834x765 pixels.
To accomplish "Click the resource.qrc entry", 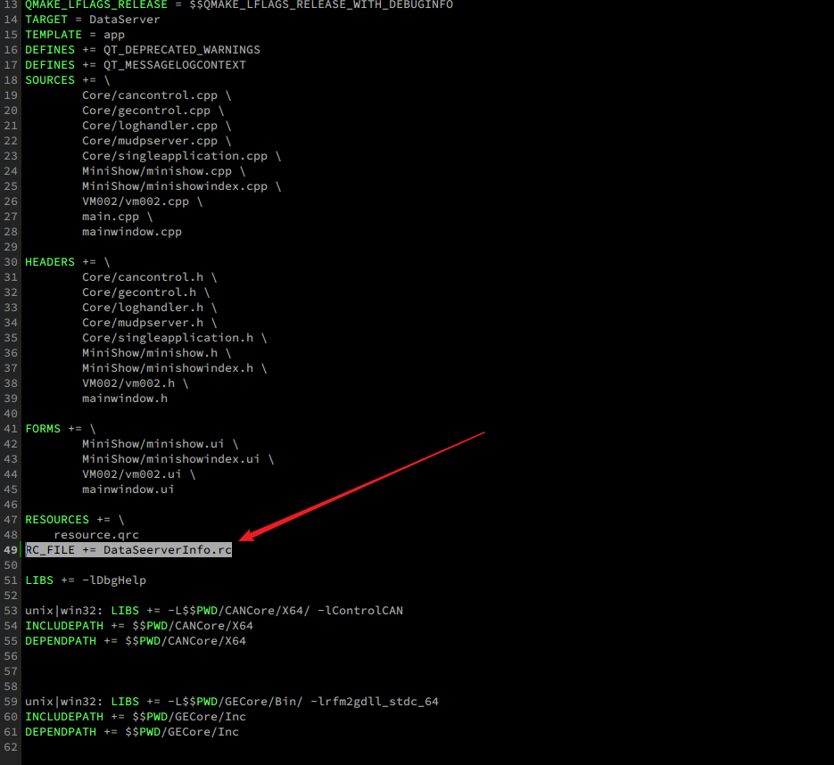I will [x=96, y=535].
